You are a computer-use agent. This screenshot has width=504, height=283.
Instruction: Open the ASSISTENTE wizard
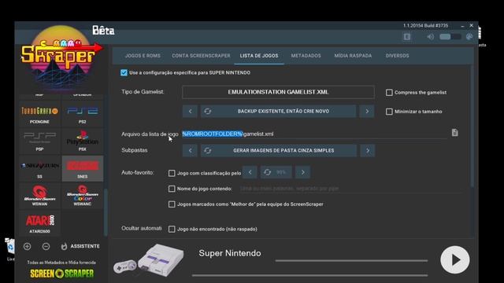click(x=80, y=246)
